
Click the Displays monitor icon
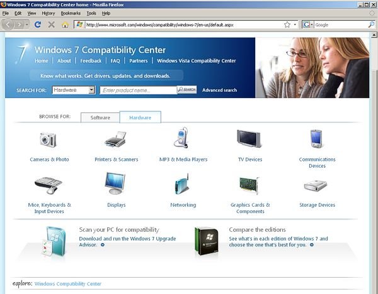(x=115, y=183)
